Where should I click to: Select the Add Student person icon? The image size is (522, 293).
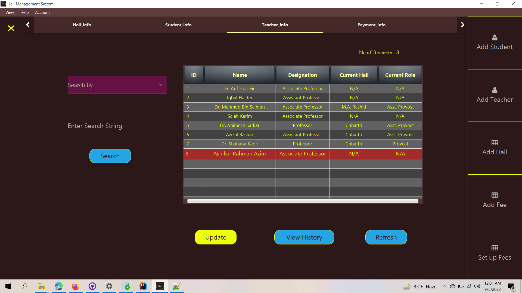(494, 38)
